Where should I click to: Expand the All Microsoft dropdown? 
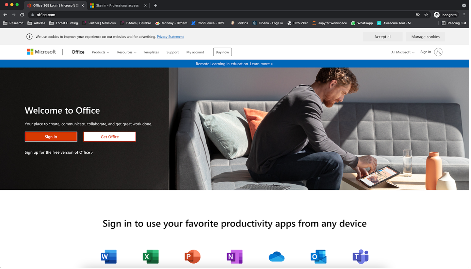pyautogui.click(x=404, y=52)
